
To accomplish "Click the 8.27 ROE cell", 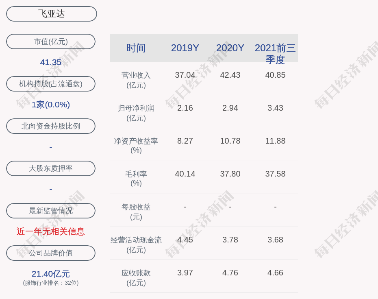I will click(x=185, y=141).
